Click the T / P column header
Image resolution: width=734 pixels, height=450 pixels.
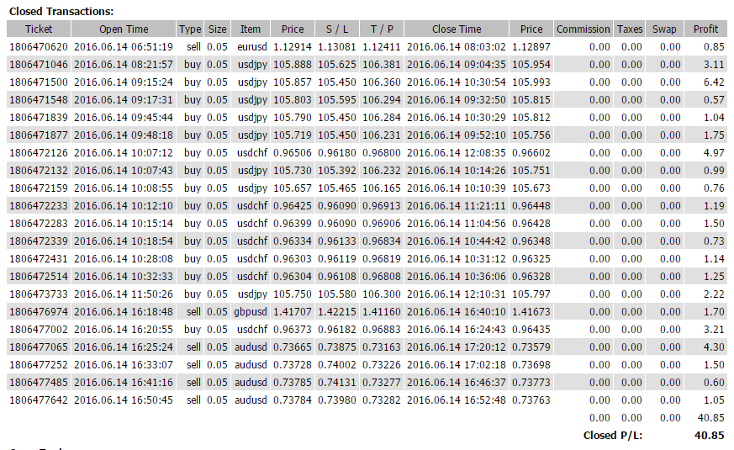[383, 29]
